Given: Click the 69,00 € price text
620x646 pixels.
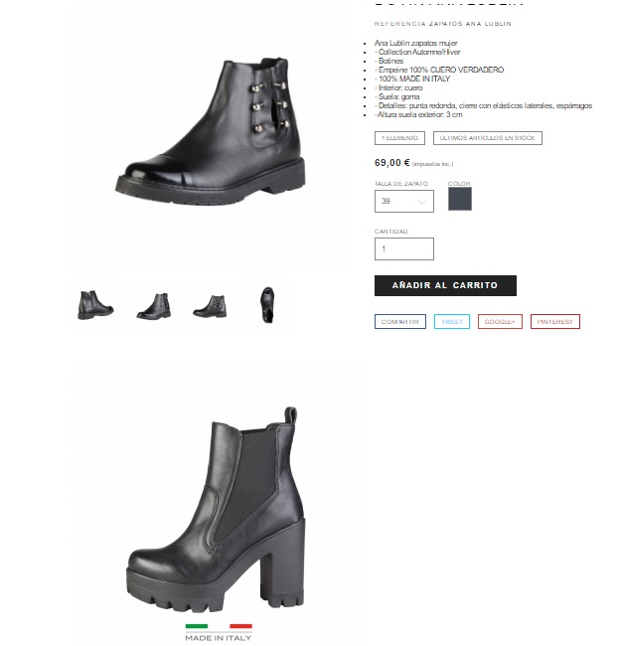Looking at the screenshot, I should click(391, 163).
